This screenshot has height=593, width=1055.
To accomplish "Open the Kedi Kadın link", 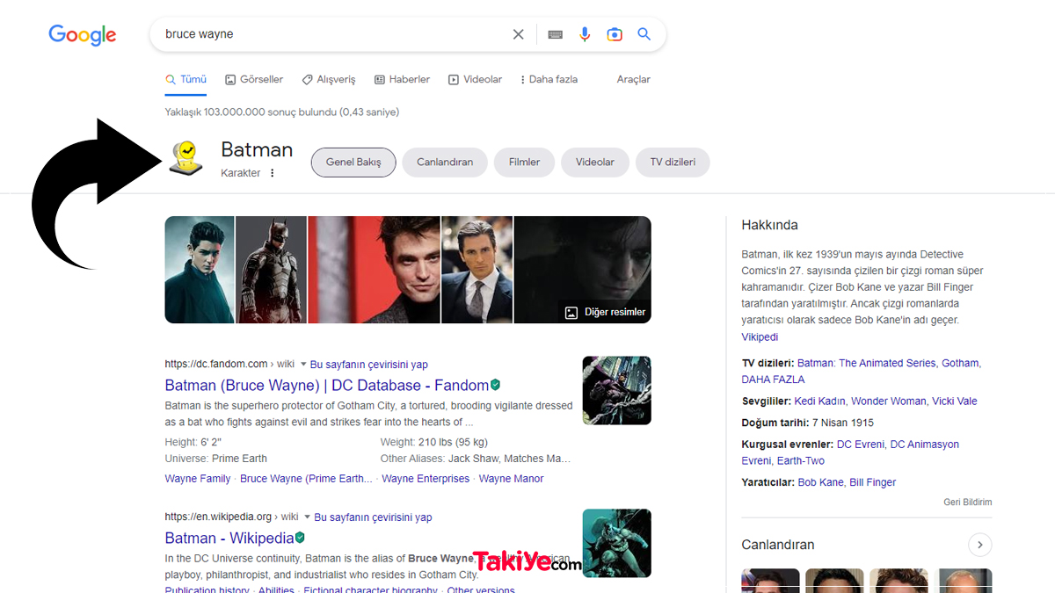I will [819, 401].
